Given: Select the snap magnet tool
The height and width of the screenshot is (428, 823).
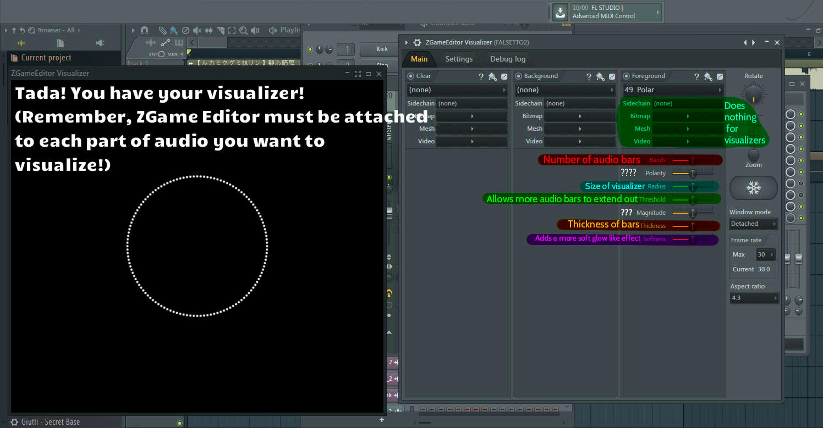Looking at the screenshot, I should [x=144, y=30].
